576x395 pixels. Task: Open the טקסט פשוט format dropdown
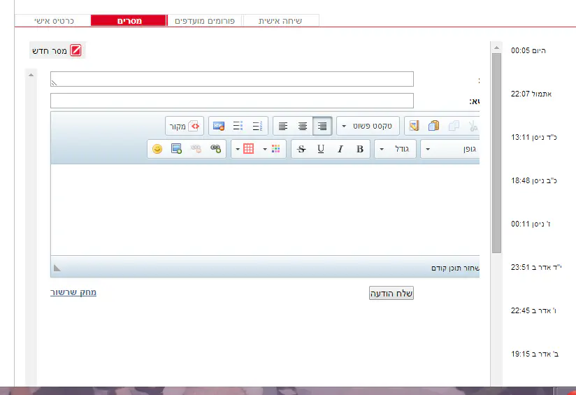[x=368, y=127]
